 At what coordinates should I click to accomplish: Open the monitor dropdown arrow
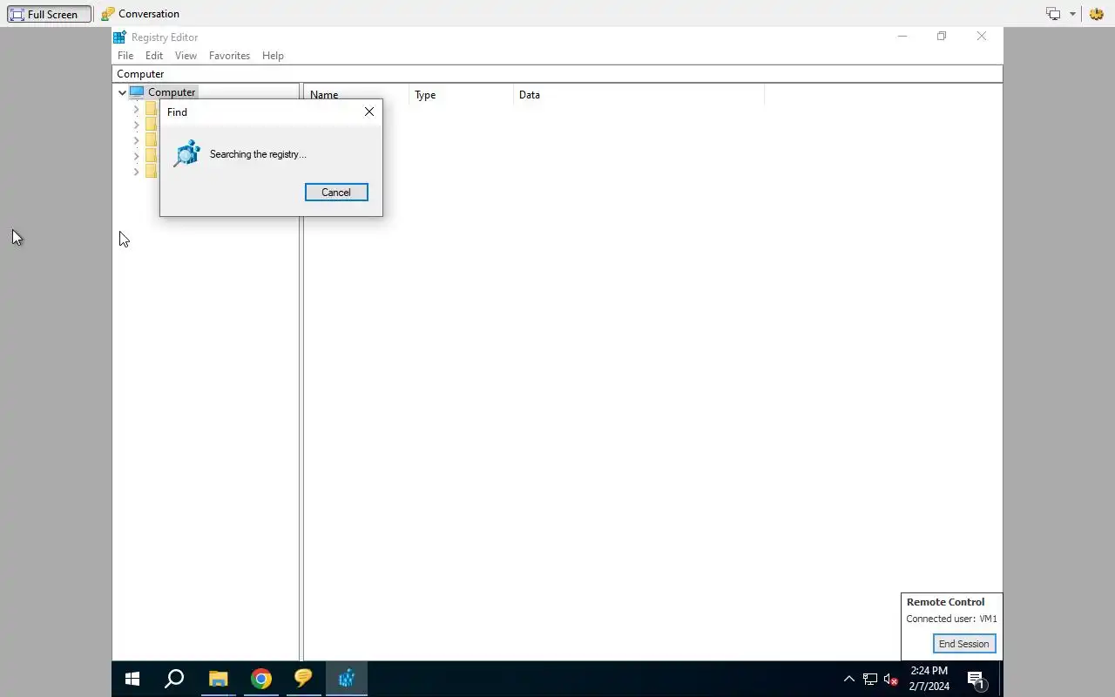(1072, 14)
